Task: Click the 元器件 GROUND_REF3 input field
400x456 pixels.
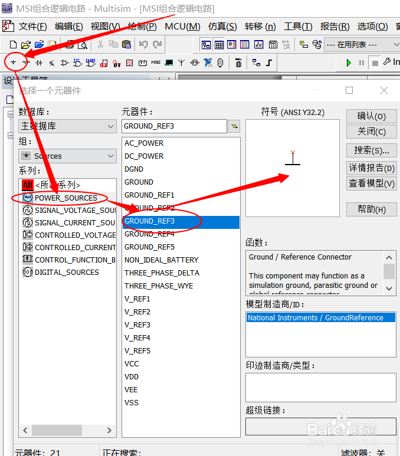Action: tap(174, 126)
